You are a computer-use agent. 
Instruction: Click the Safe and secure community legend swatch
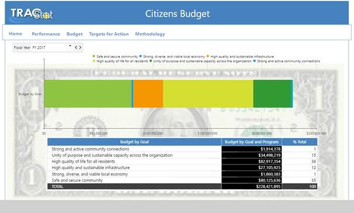(94, 56)
